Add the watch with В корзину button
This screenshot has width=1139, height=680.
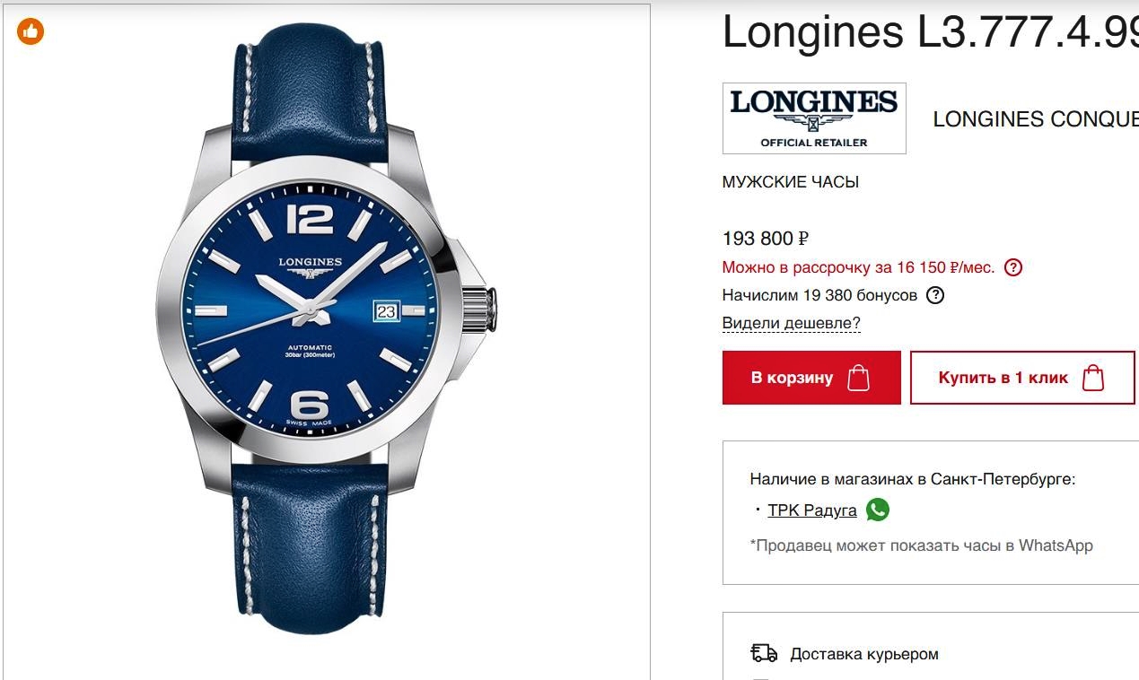811,378
